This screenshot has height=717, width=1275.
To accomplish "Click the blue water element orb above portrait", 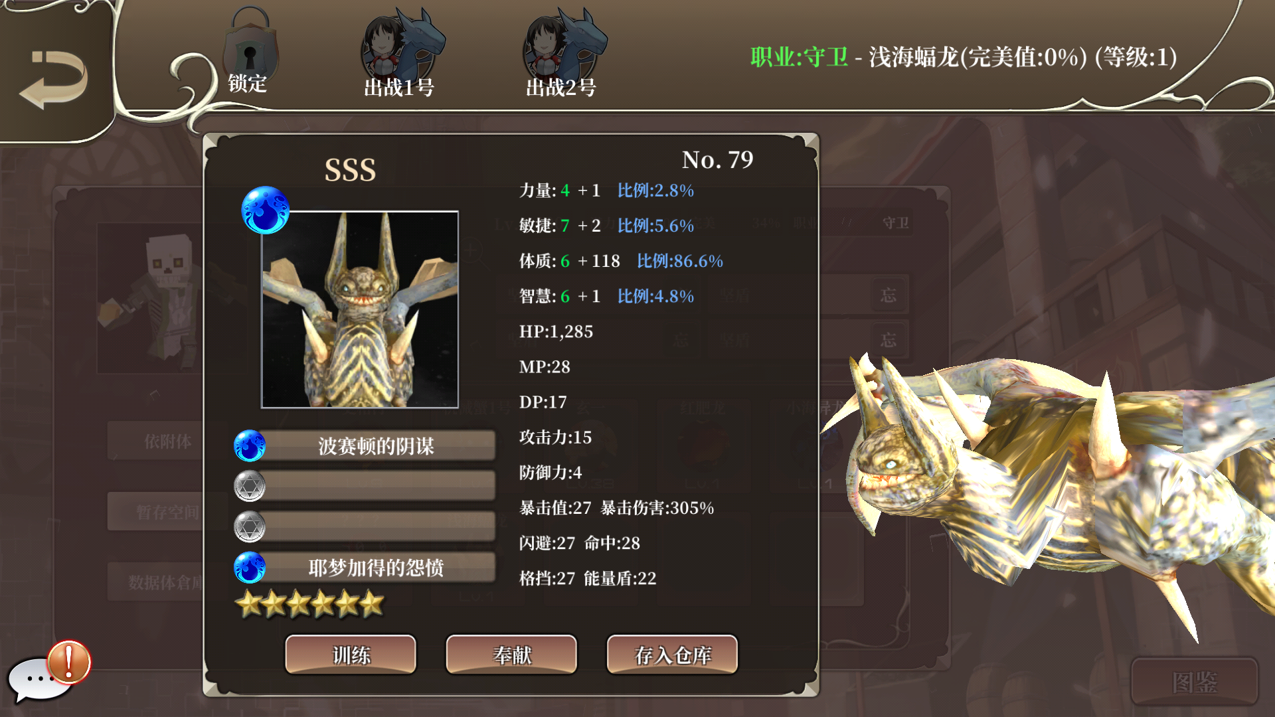I will [x=265, y=210].
